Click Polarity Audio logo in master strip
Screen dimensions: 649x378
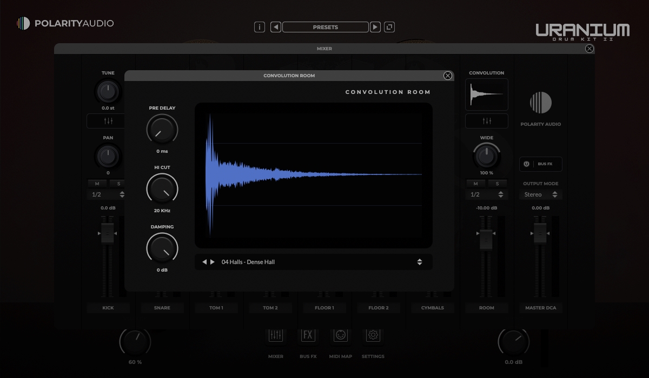click(x=541, y=103)
